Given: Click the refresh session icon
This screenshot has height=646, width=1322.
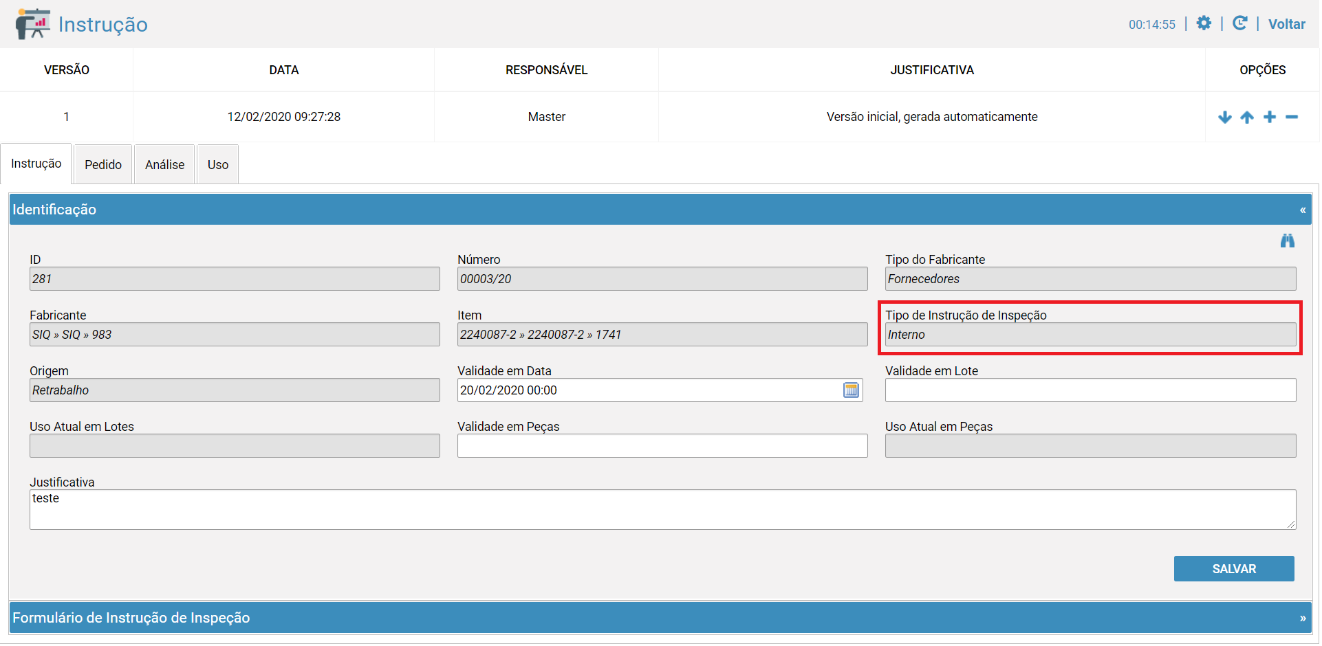Looking at the screenshot, I should point(1239,23).
